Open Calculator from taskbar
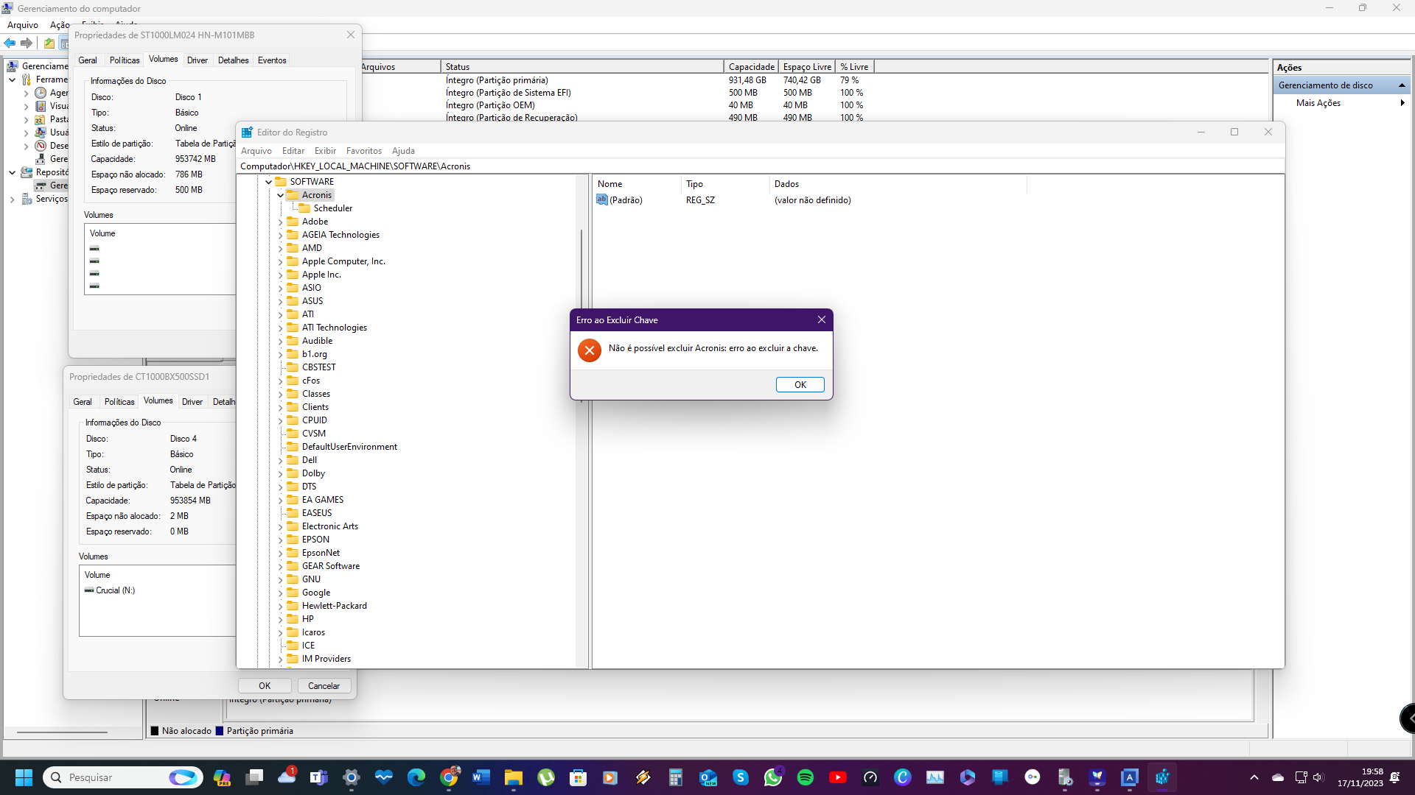Image resolution: width=1415 pixels, height=795 pixels. (676, 777)
